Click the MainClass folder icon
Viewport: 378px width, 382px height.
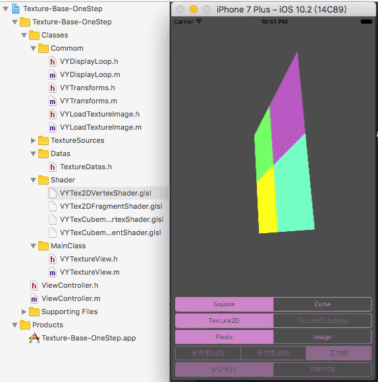pos(43,246)
